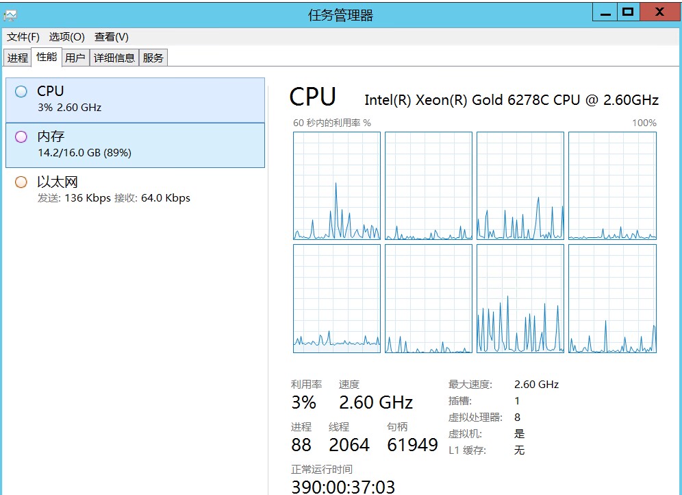Select the CPU circle icon in sidebar
Viewport: 682px width, 495px height.
tap(21, 91)
